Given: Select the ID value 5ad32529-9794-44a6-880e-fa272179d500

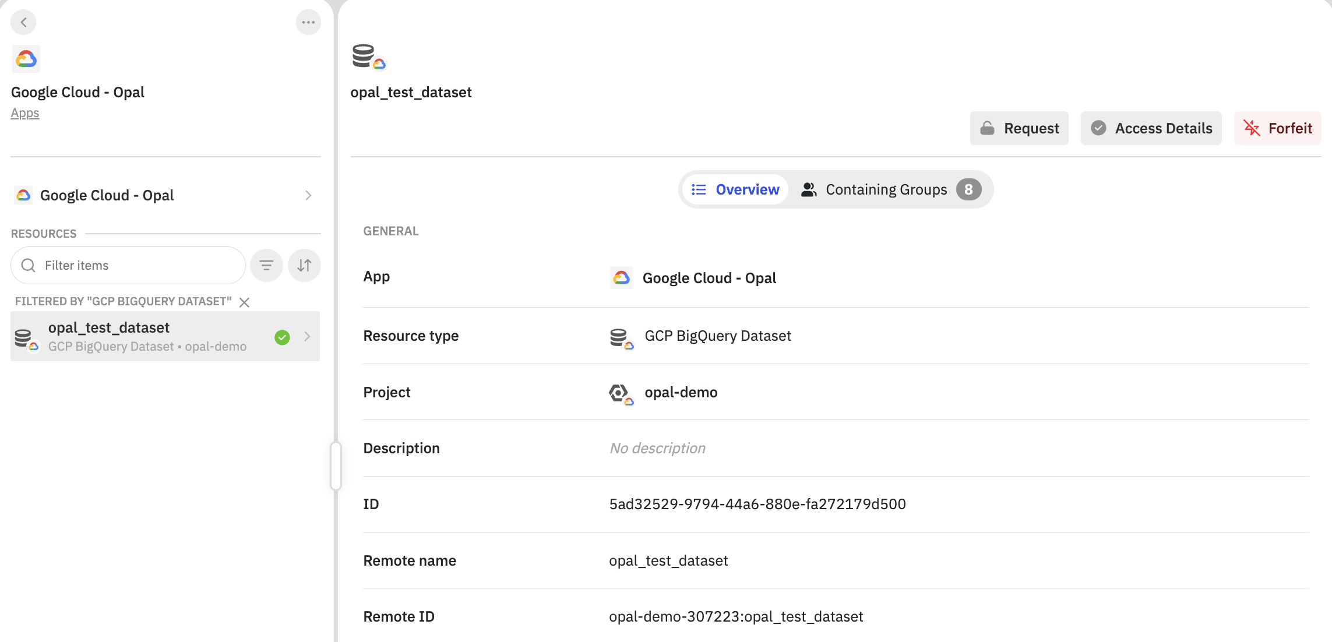Looking at the screenshot, I should (x=757, y=504).
